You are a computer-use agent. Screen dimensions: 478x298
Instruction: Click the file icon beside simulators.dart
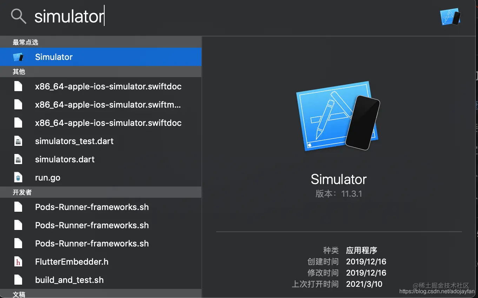[18, 159]
